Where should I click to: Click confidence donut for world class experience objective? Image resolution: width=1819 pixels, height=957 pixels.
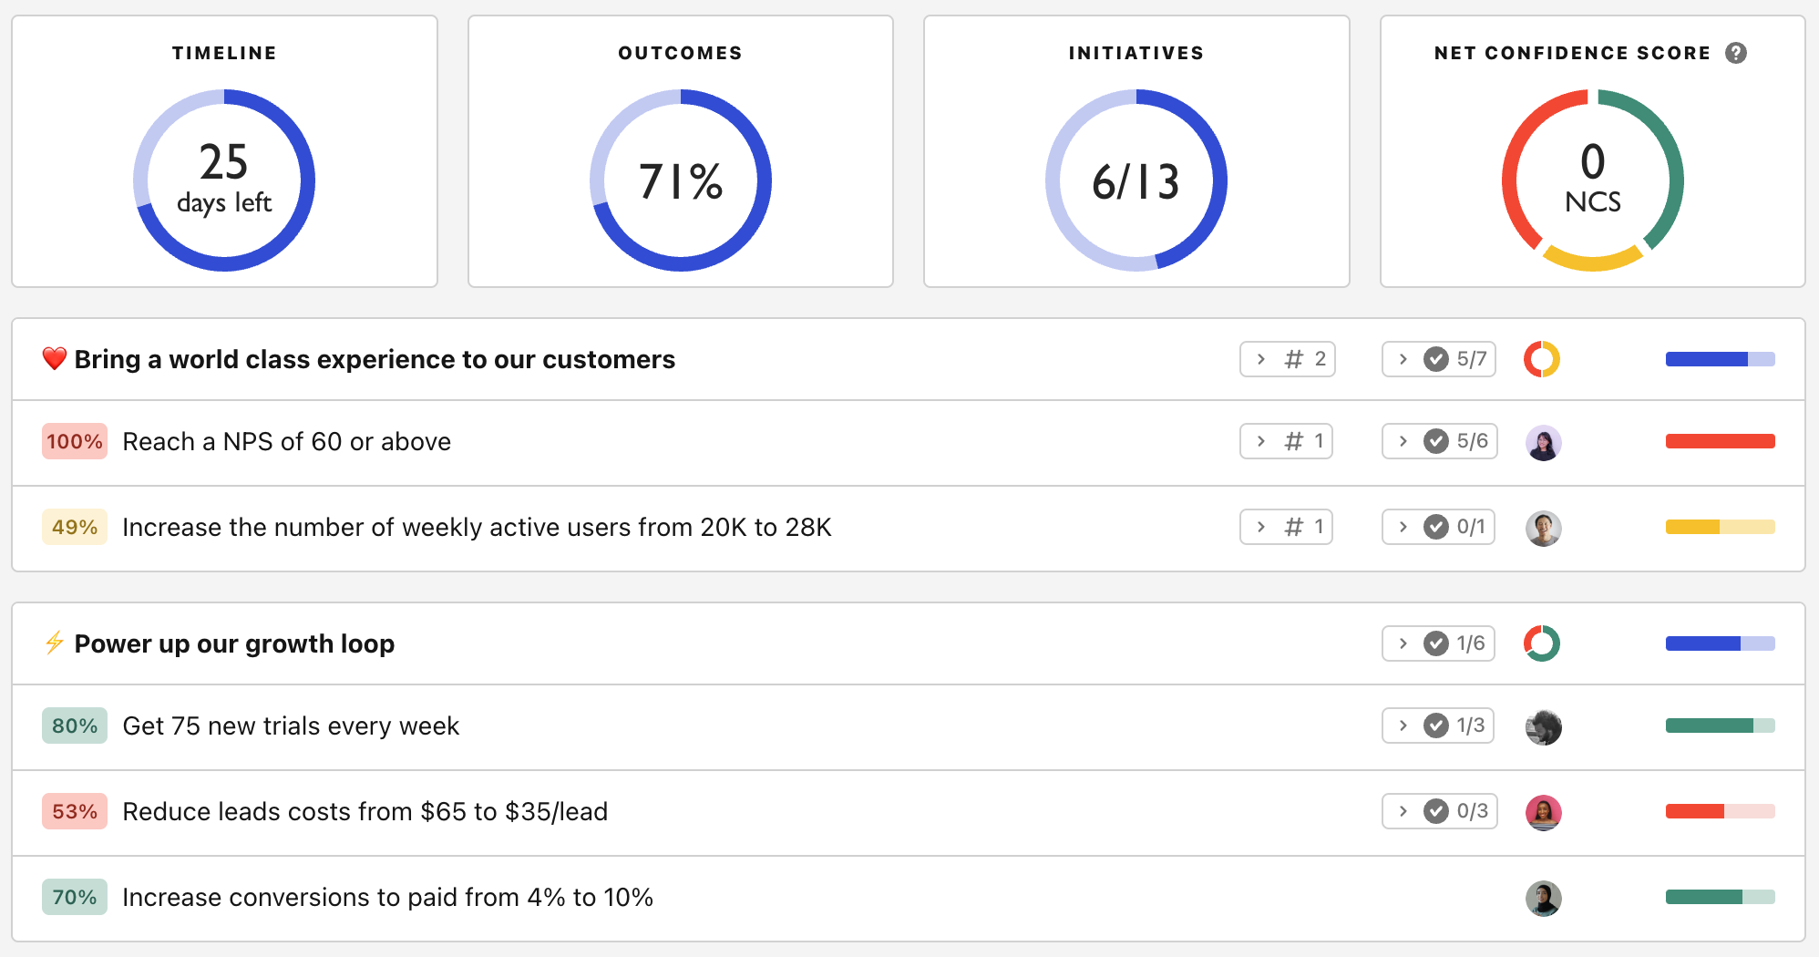tap(1542, 359)
